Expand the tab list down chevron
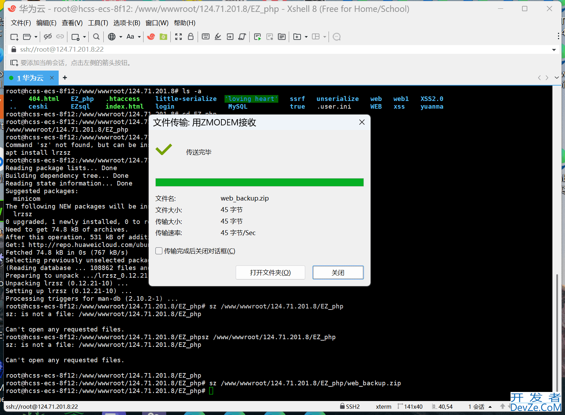Viewport: 565px width, 415px height. tap(557, 78)
